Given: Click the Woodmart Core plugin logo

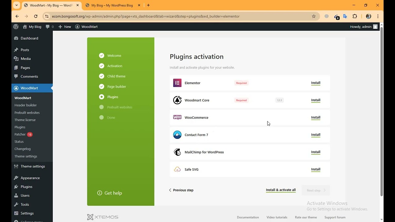Looking at the screenshot, I should [x=177, y=100].
